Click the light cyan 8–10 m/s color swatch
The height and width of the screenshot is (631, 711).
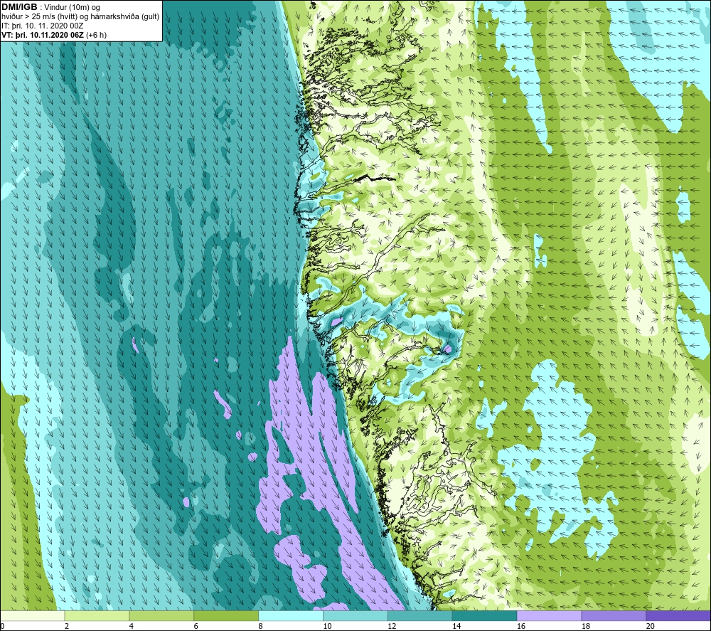click(x=291, y=615)
